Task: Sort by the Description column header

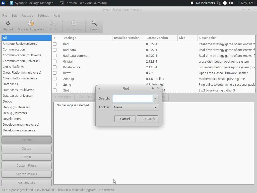Action: (227, 38)
